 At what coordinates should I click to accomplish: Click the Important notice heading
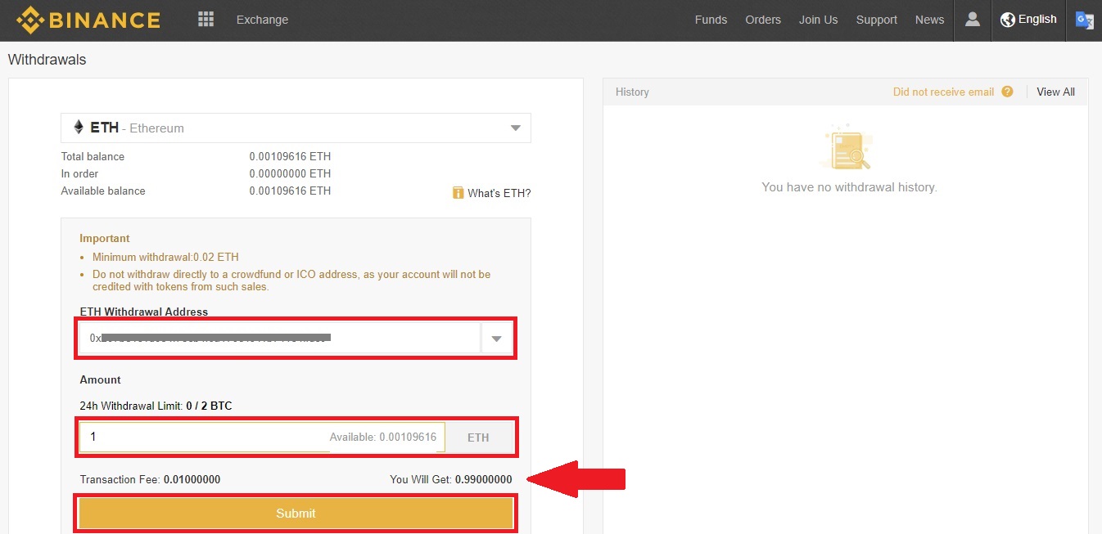pos(105,238)
